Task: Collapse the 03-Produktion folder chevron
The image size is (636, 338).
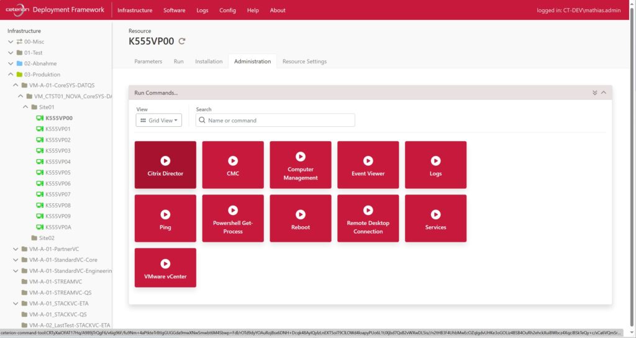Action: 11,75
